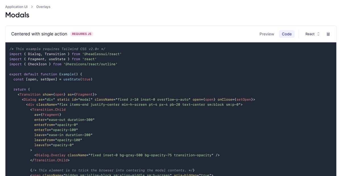Click the Fragment token in the imports
Viewport: 341px width, 176px height.
coord(37,59)
